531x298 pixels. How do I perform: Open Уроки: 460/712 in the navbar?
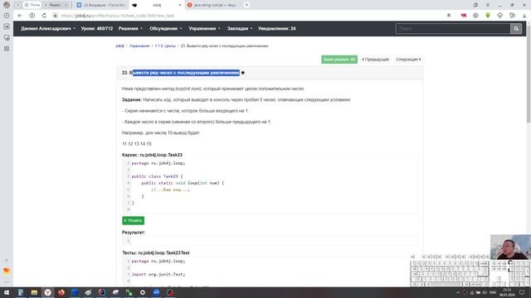(x=97, y=29)
